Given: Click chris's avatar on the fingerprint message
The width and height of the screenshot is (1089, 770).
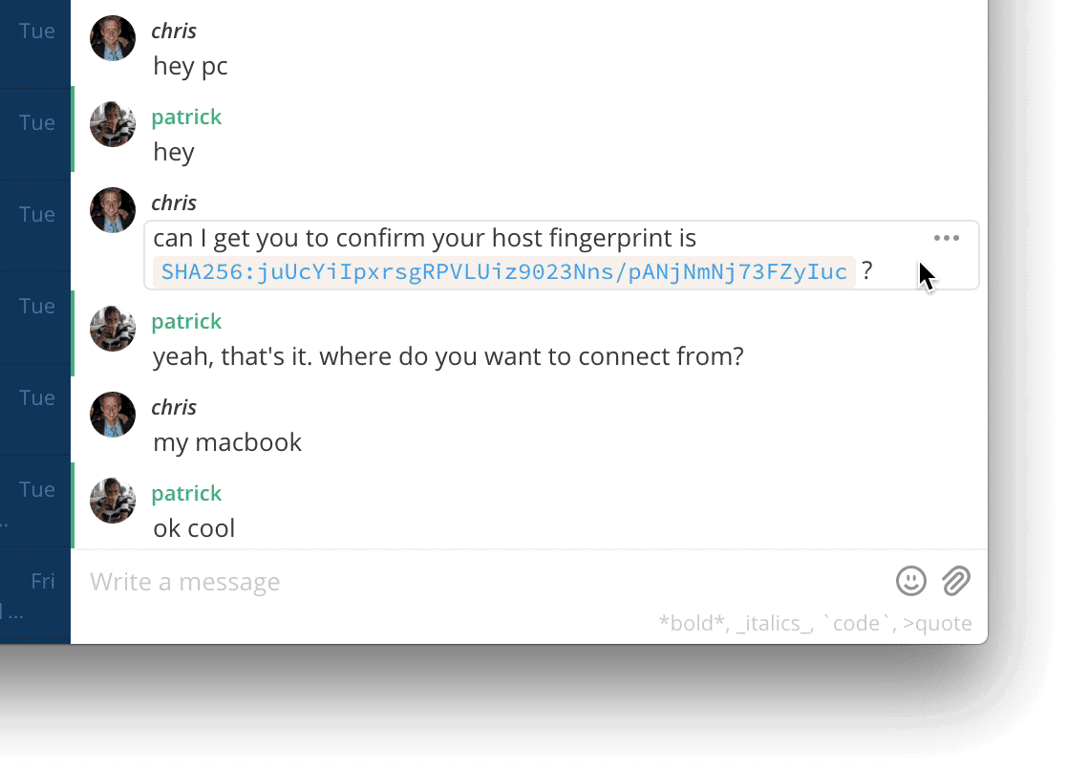Looking at the screenshot, I should 113,209.
